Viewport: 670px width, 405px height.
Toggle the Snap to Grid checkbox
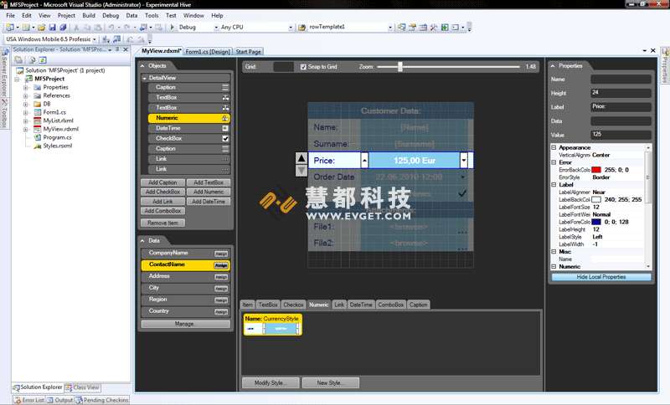tap(303, 66)
